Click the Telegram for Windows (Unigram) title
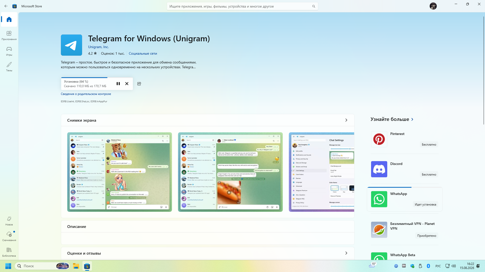Image resolution: width=485 pixels, height=272 pixels. [149, 39]
